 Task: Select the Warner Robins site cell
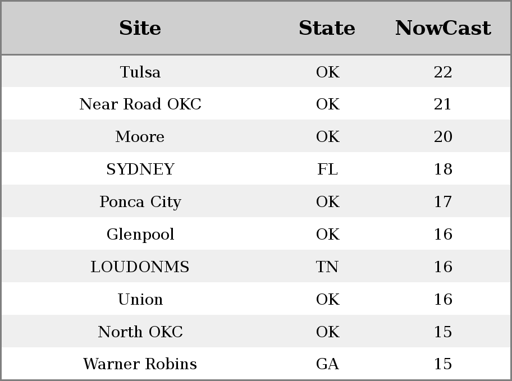(140, 364)
